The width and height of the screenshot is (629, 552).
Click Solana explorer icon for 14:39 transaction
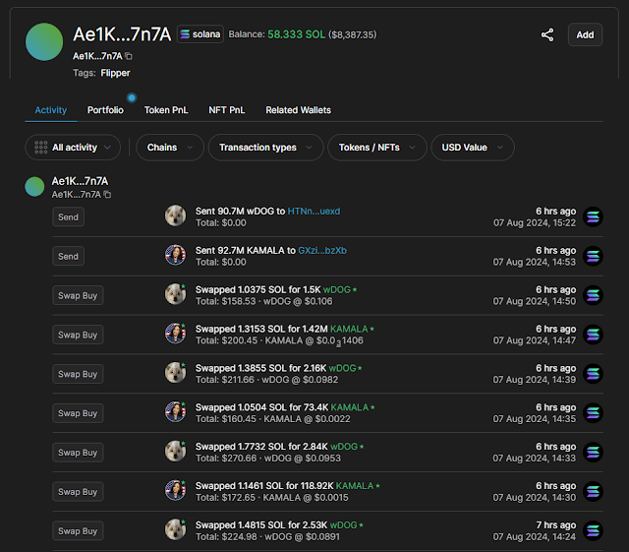tap(593, 374)
